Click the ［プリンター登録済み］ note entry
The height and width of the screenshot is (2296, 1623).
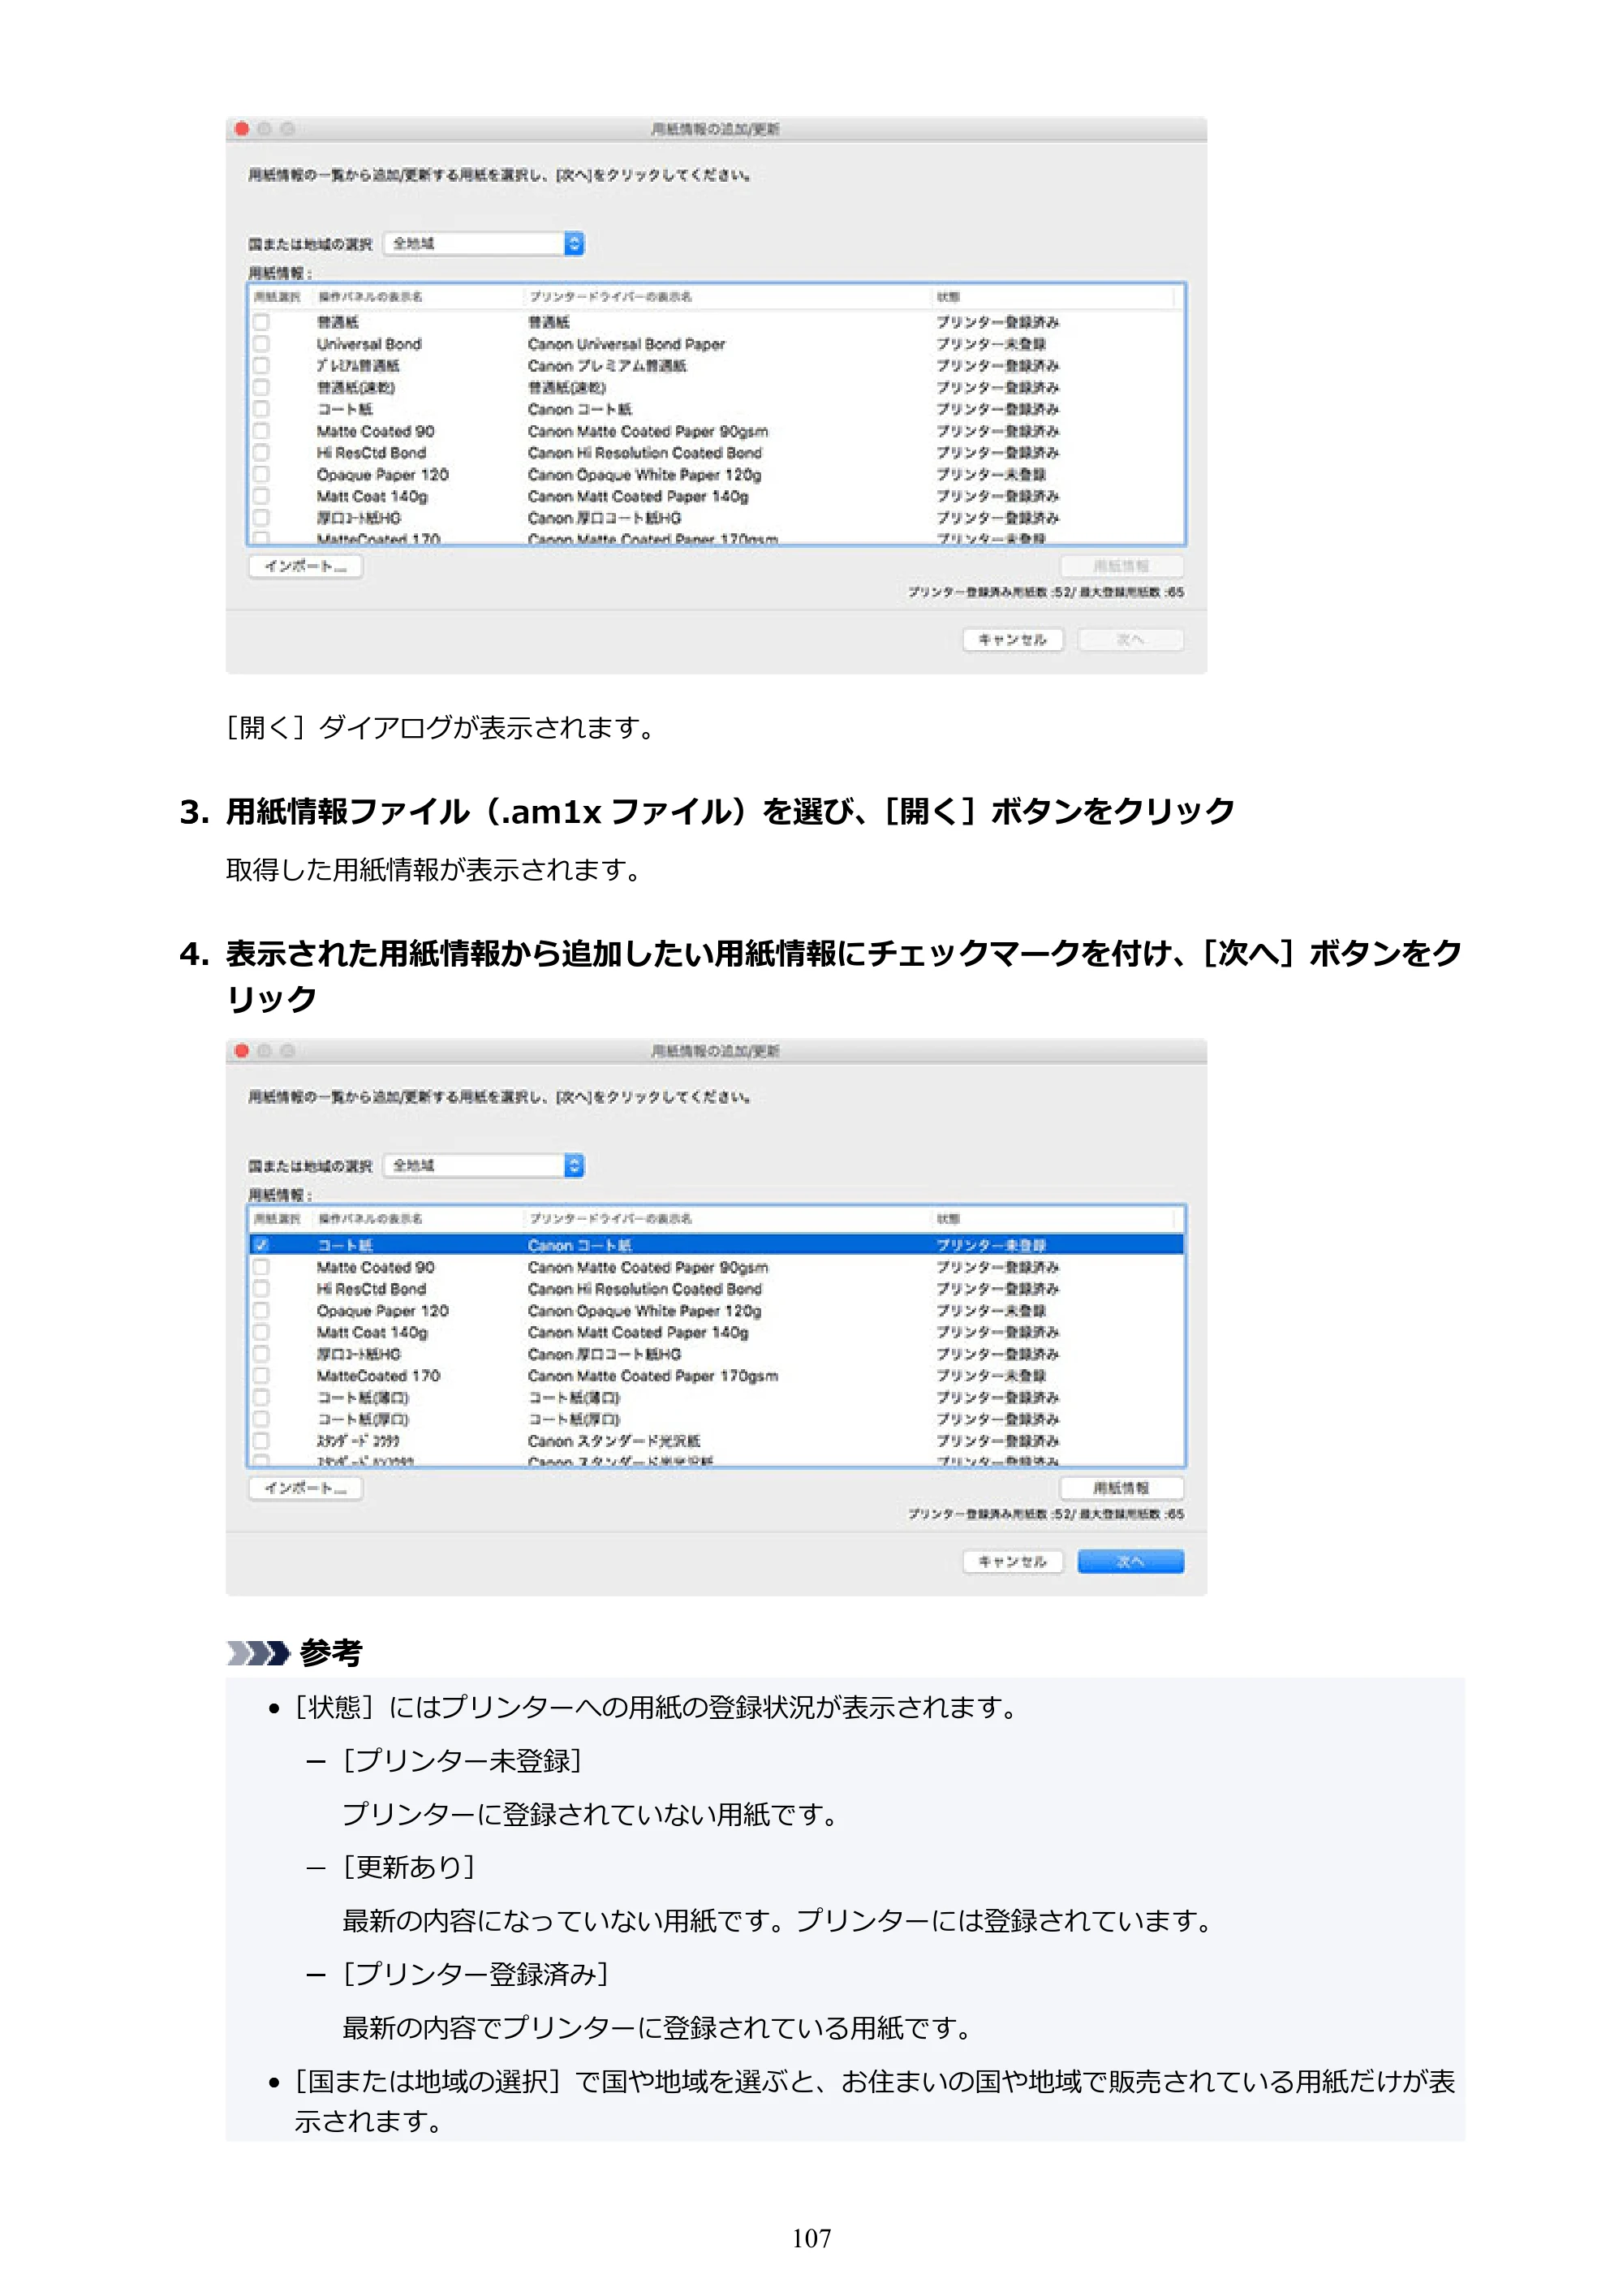(x=475, y=1974)
